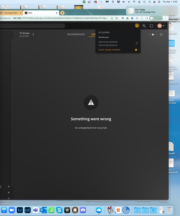Screen dimensions: 180x216
Task: Open Outlook from the Dock
Action: click(x=44, y=210)
